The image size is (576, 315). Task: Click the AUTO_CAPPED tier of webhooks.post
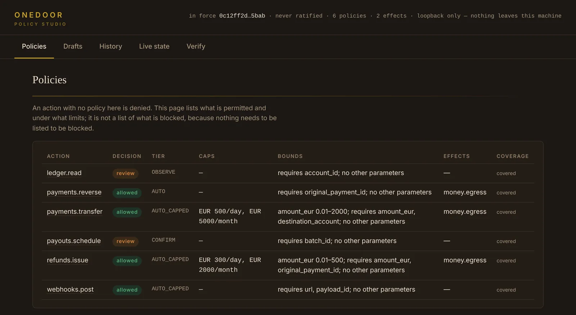click(170, 289)
